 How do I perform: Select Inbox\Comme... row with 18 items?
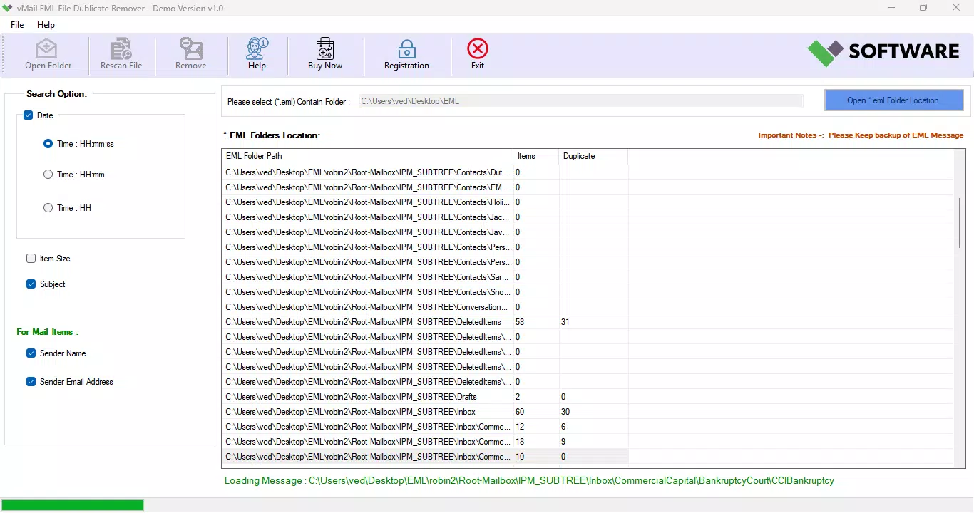pyautogui.click(x=425, y=442)
